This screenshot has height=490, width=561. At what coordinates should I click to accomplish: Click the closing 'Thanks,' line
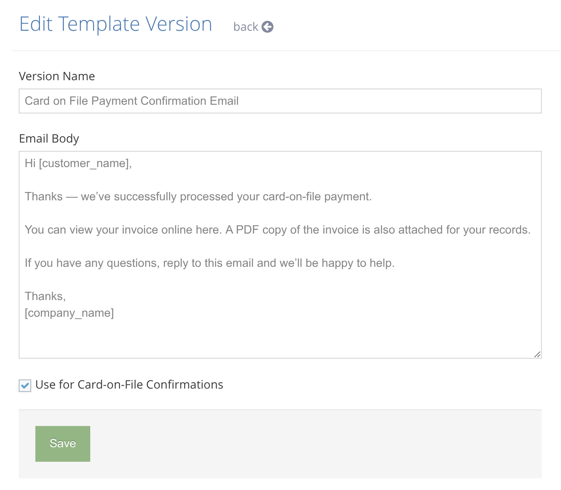45,296
